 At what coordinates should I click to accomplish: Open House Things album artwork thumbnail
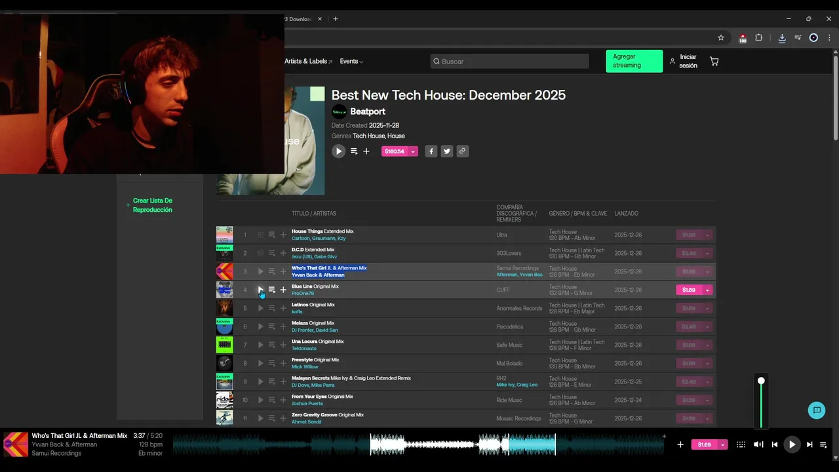(224, 235)
